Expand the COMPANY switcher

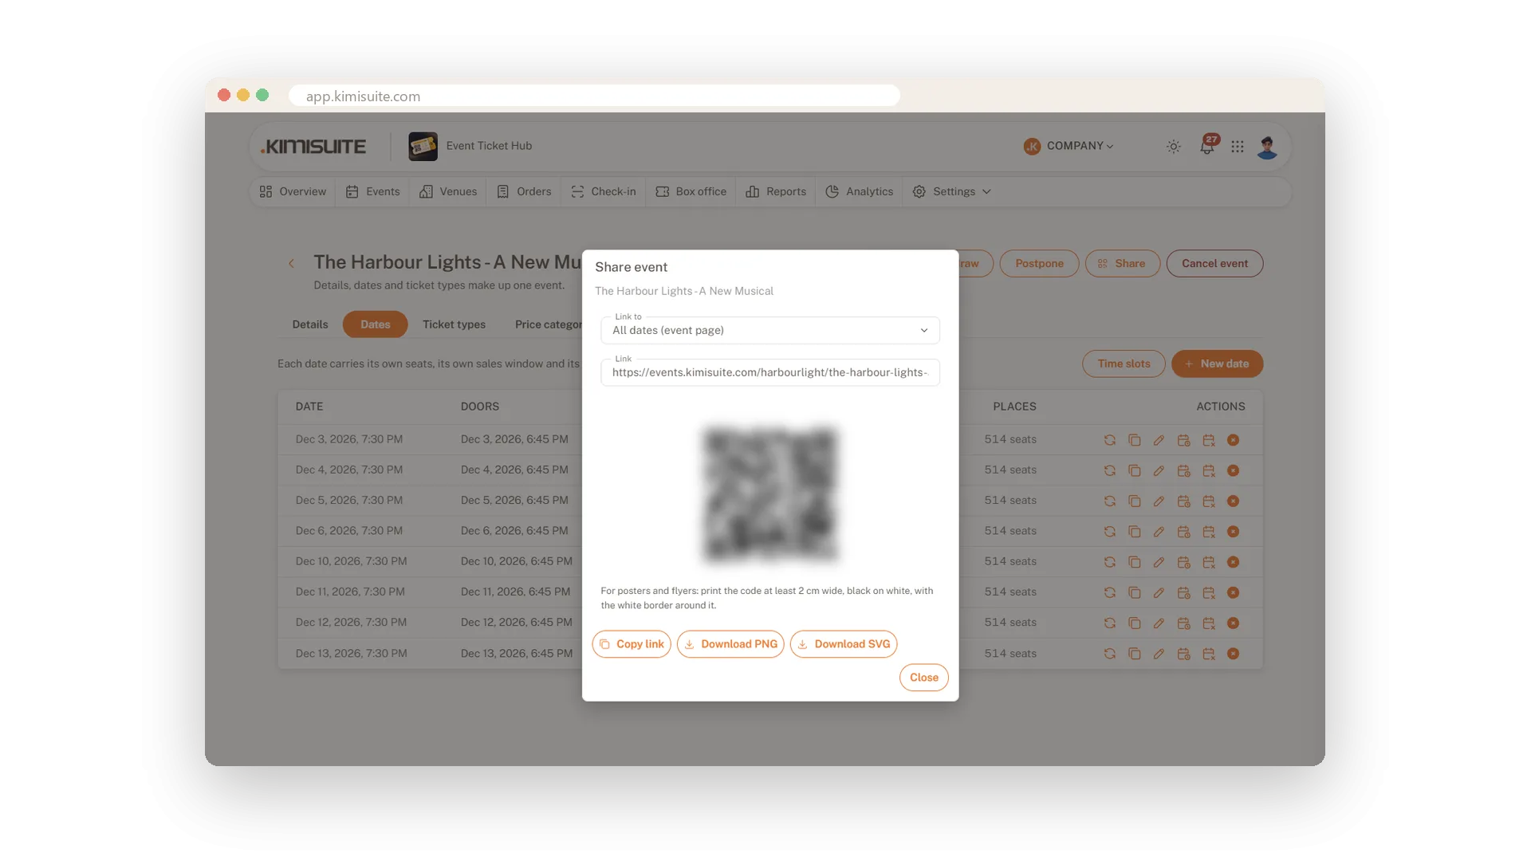(1069, 146)
